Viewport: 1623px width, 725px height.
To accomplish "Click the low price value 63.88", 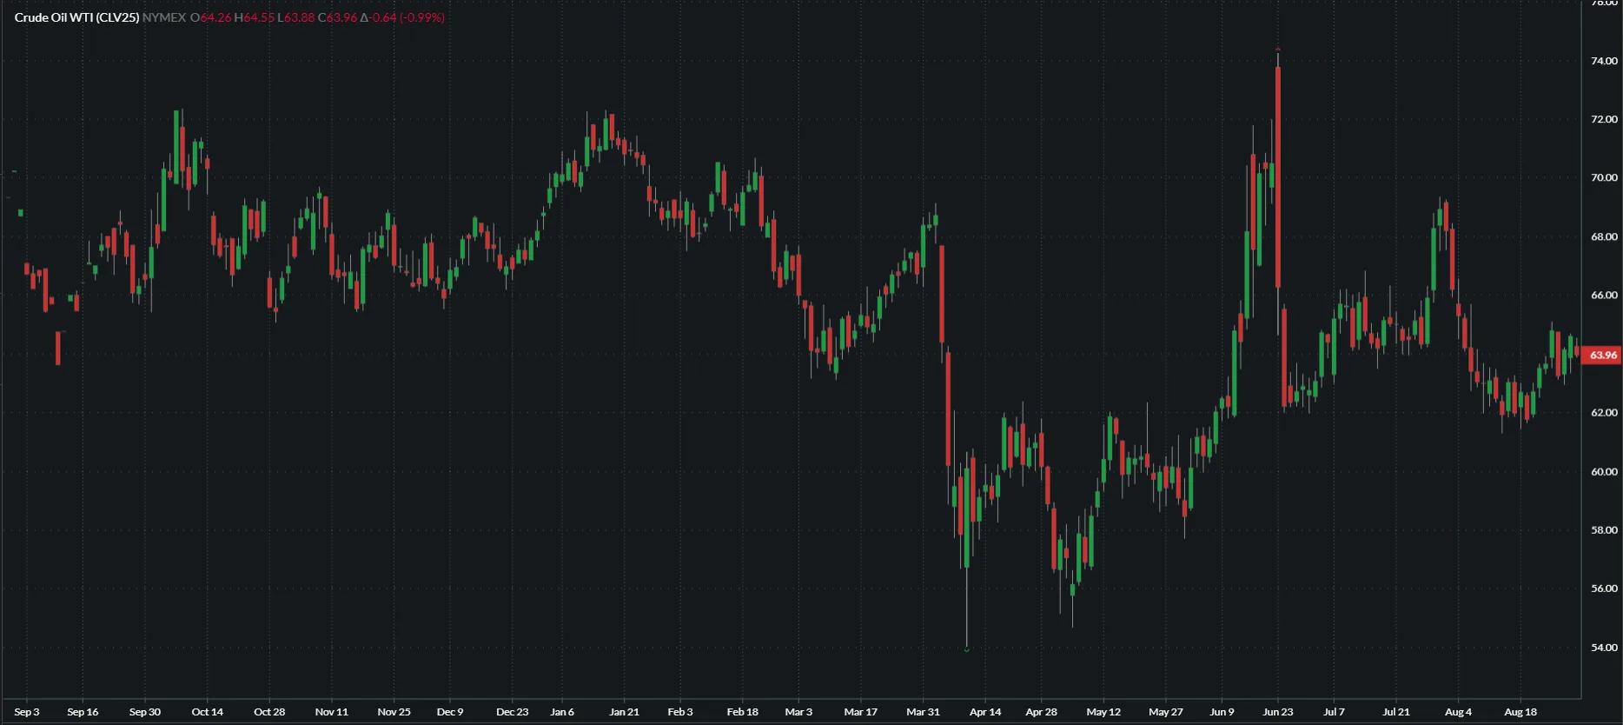I will [x=300, y=17].
